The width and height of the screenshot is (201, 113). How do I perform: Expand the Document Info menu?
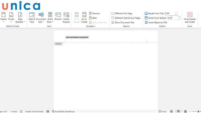point(41,17)
